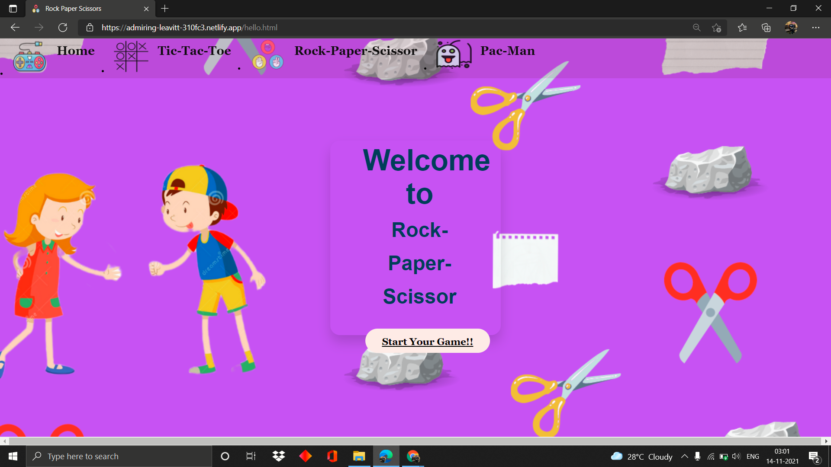Refresh the current browser page
The height and width of the screenshot is (467, 831).
tap(63, 28)
